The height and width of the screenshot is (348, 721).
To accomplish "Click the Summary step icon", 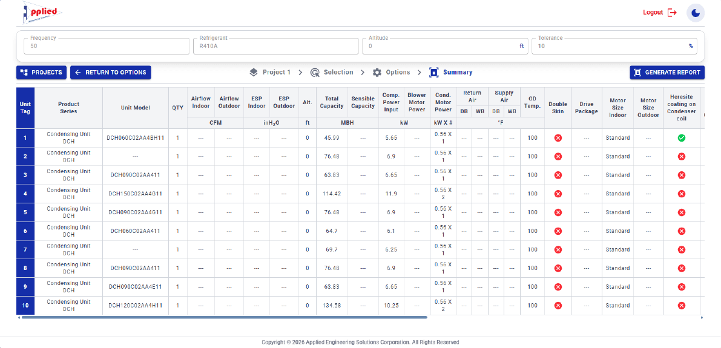I will click(433, 72).
